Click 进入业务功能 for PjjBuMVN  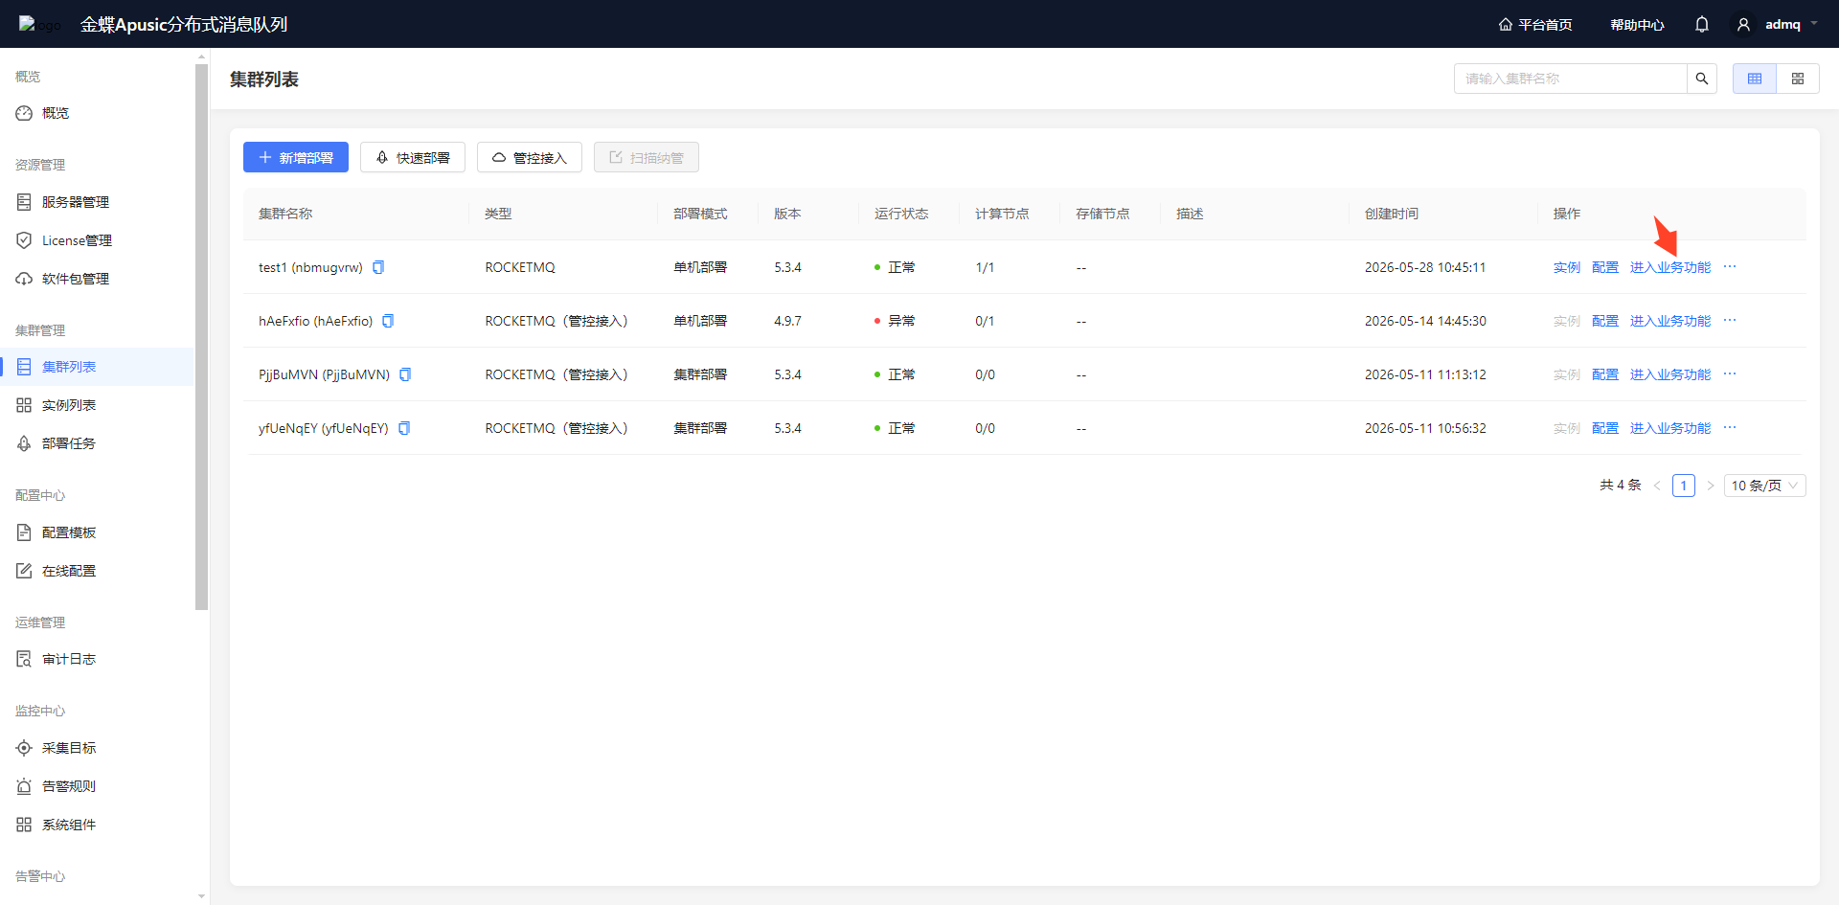pyautogui.click(x=1670, y=374)
